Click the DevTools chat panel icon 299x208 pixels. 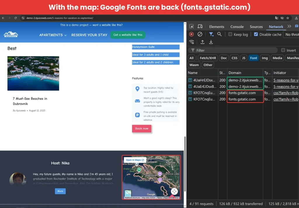[297, 26]
